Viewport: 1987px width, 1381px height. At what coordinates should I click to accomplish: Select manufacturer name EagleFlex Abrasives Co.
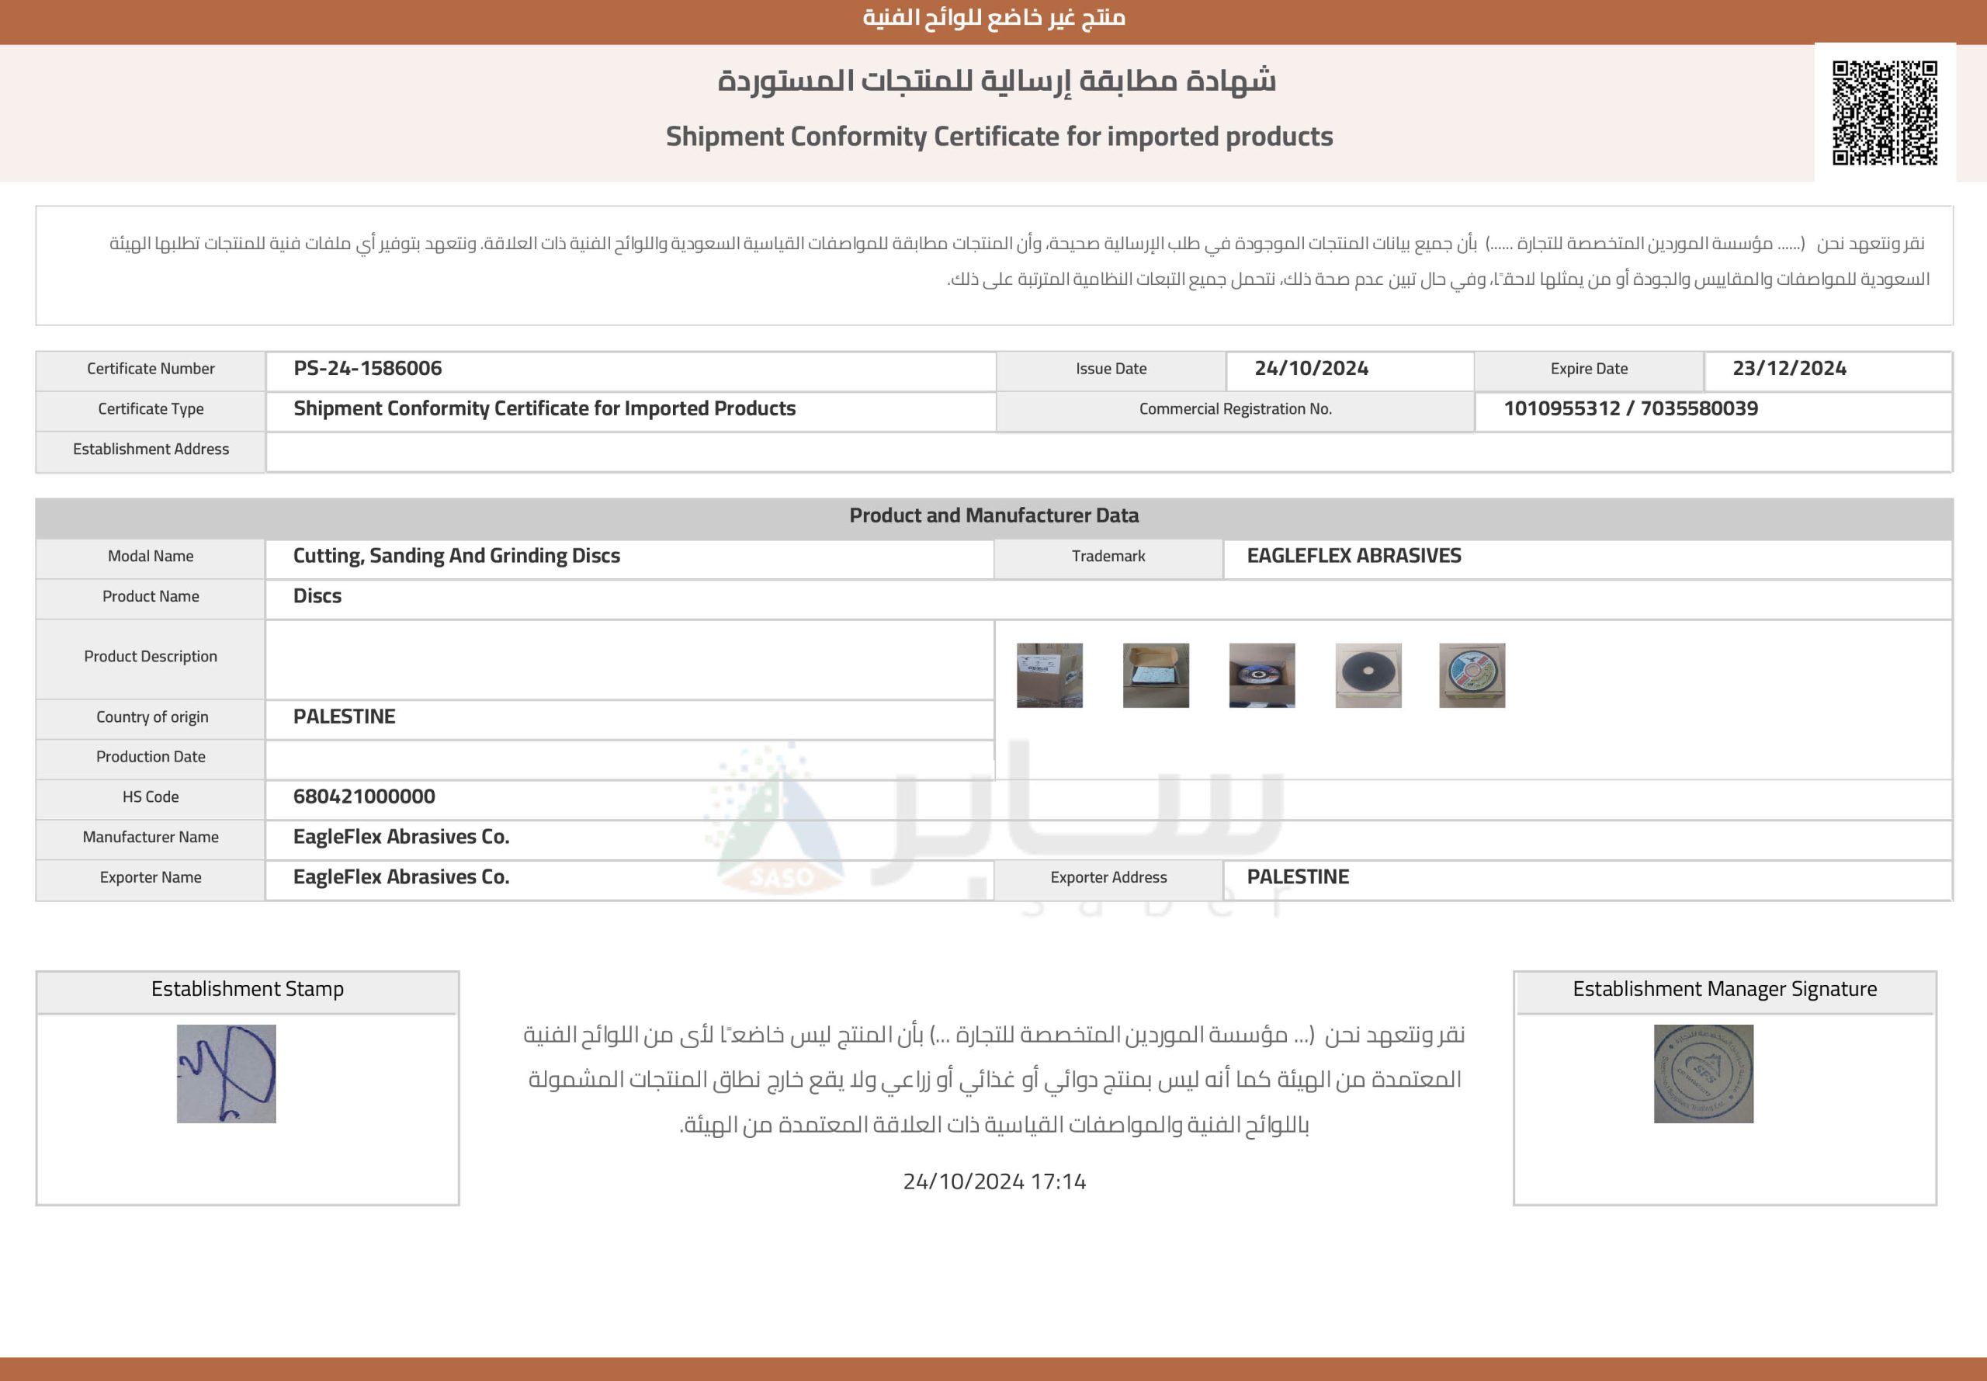(x=401, y=837)
